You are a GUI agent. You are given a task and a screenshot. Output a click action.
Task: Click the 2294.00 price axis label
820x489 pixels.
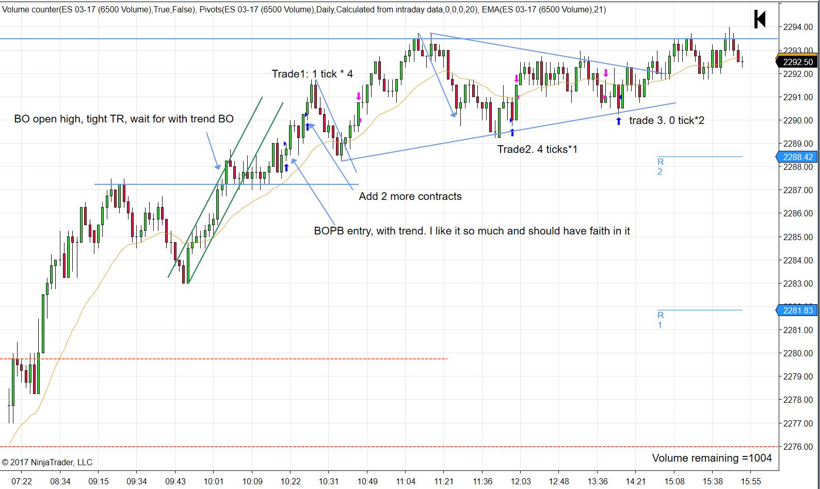pyautogui.click(x=798, y=27)
